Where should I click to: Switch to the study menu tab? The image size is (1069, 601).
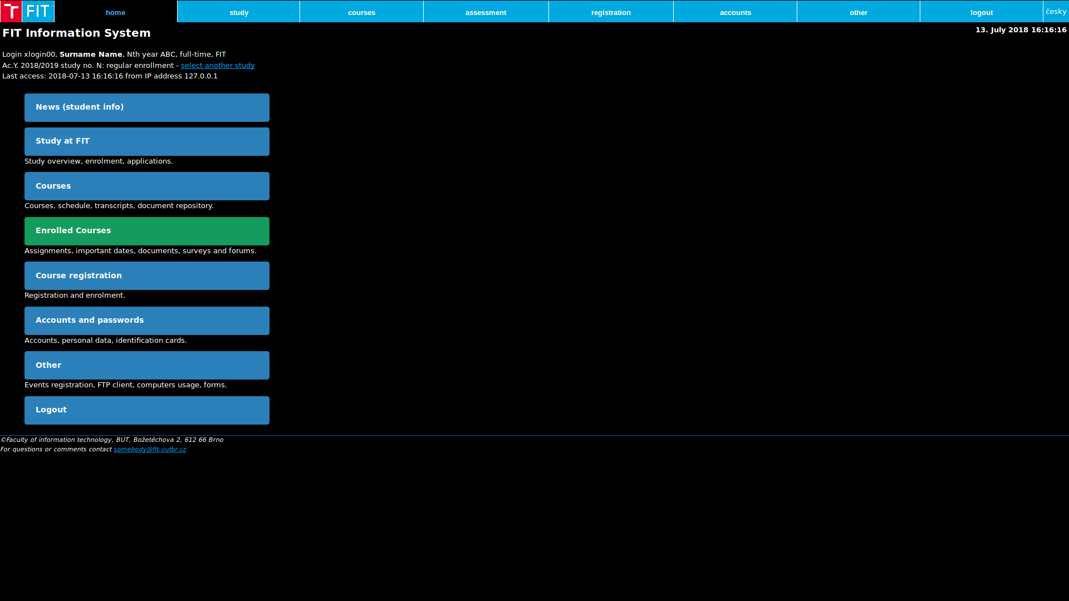point(239,12)
